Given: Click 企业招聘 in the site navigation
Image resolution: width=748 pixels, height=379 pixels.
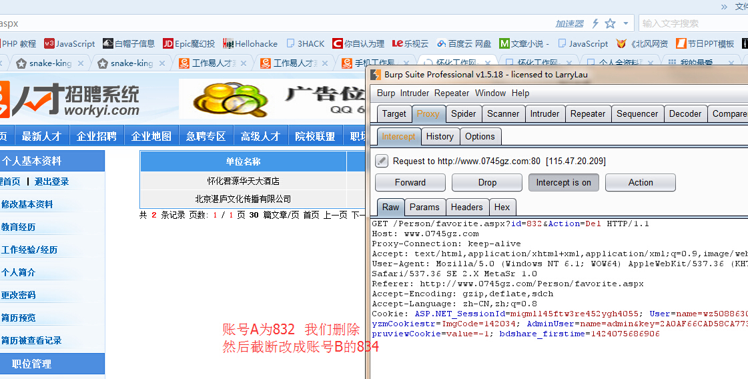Looking at the screenshot, I should click(x=97, y=136).
